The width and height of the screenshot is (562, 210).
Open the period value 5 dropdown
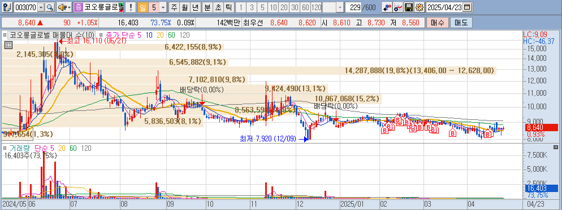163,7
